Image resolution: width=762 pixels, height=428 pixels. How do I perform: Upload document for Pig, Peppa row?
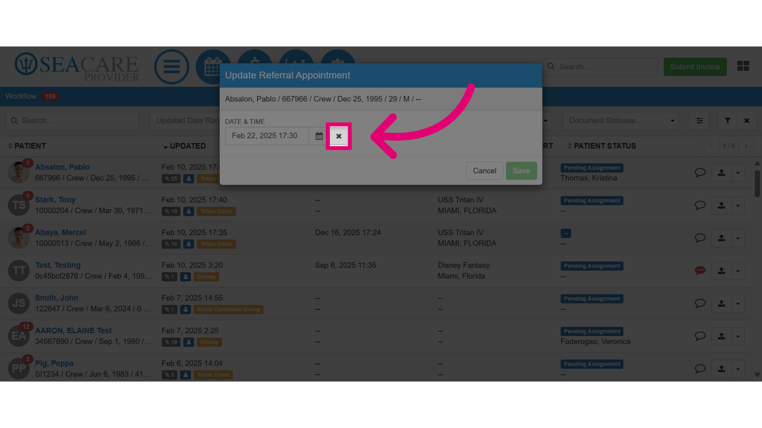click(722, 369)
